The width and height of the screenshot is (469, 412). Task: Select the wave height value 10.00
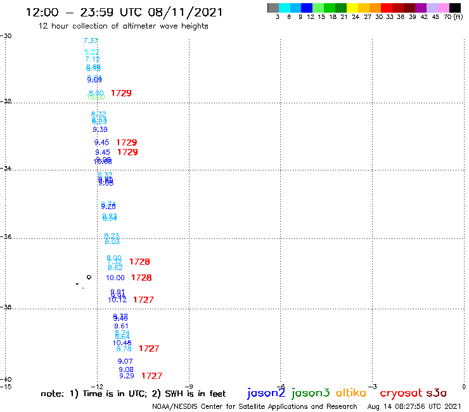[115, 278]
